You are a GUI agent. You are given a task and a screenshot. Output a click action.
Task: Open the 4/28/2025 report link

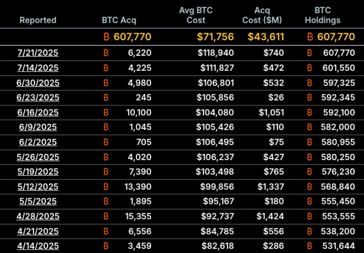pos(38,216)
